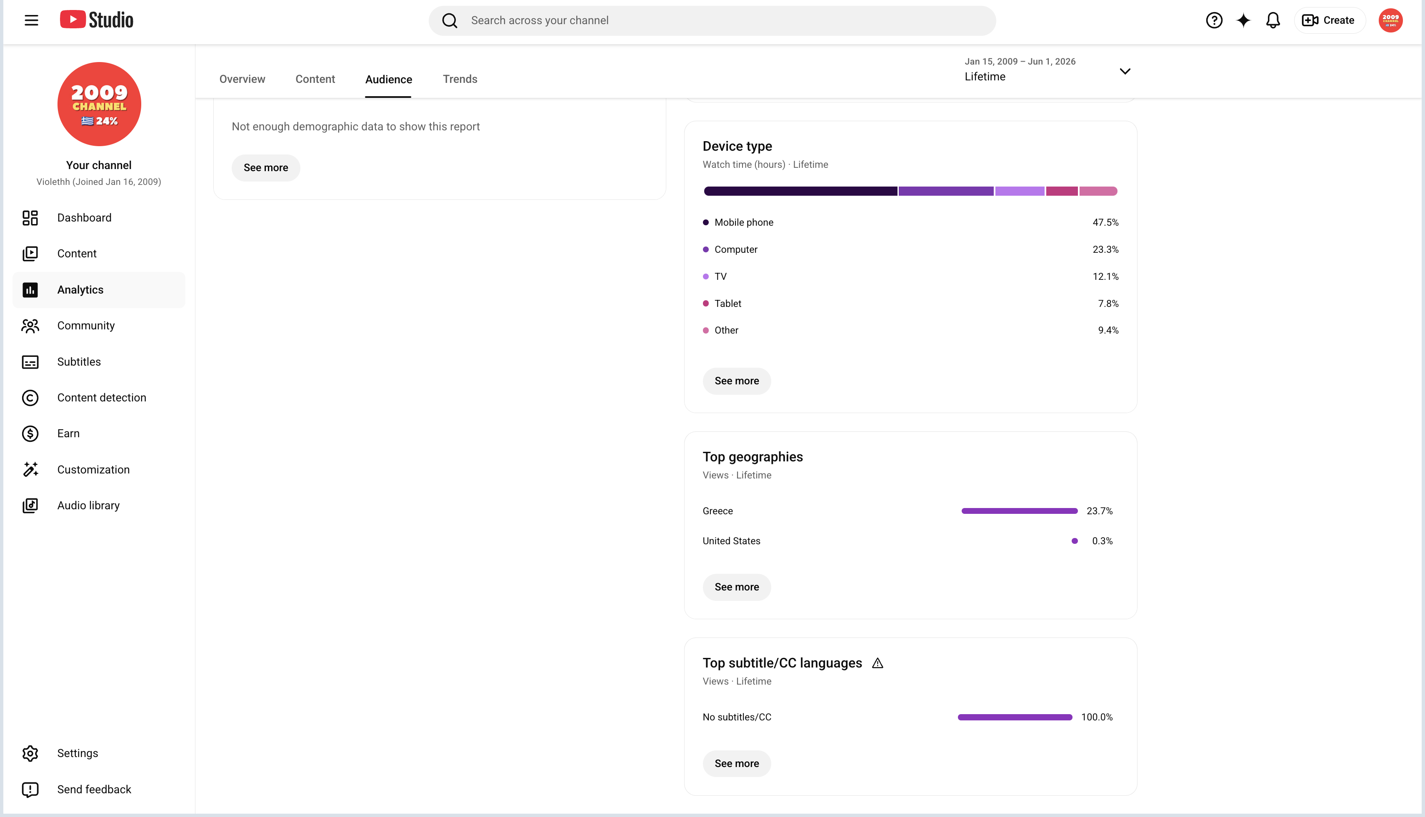
Task: Click the Mobile phone segment of device bar
Action: (800, 192)
